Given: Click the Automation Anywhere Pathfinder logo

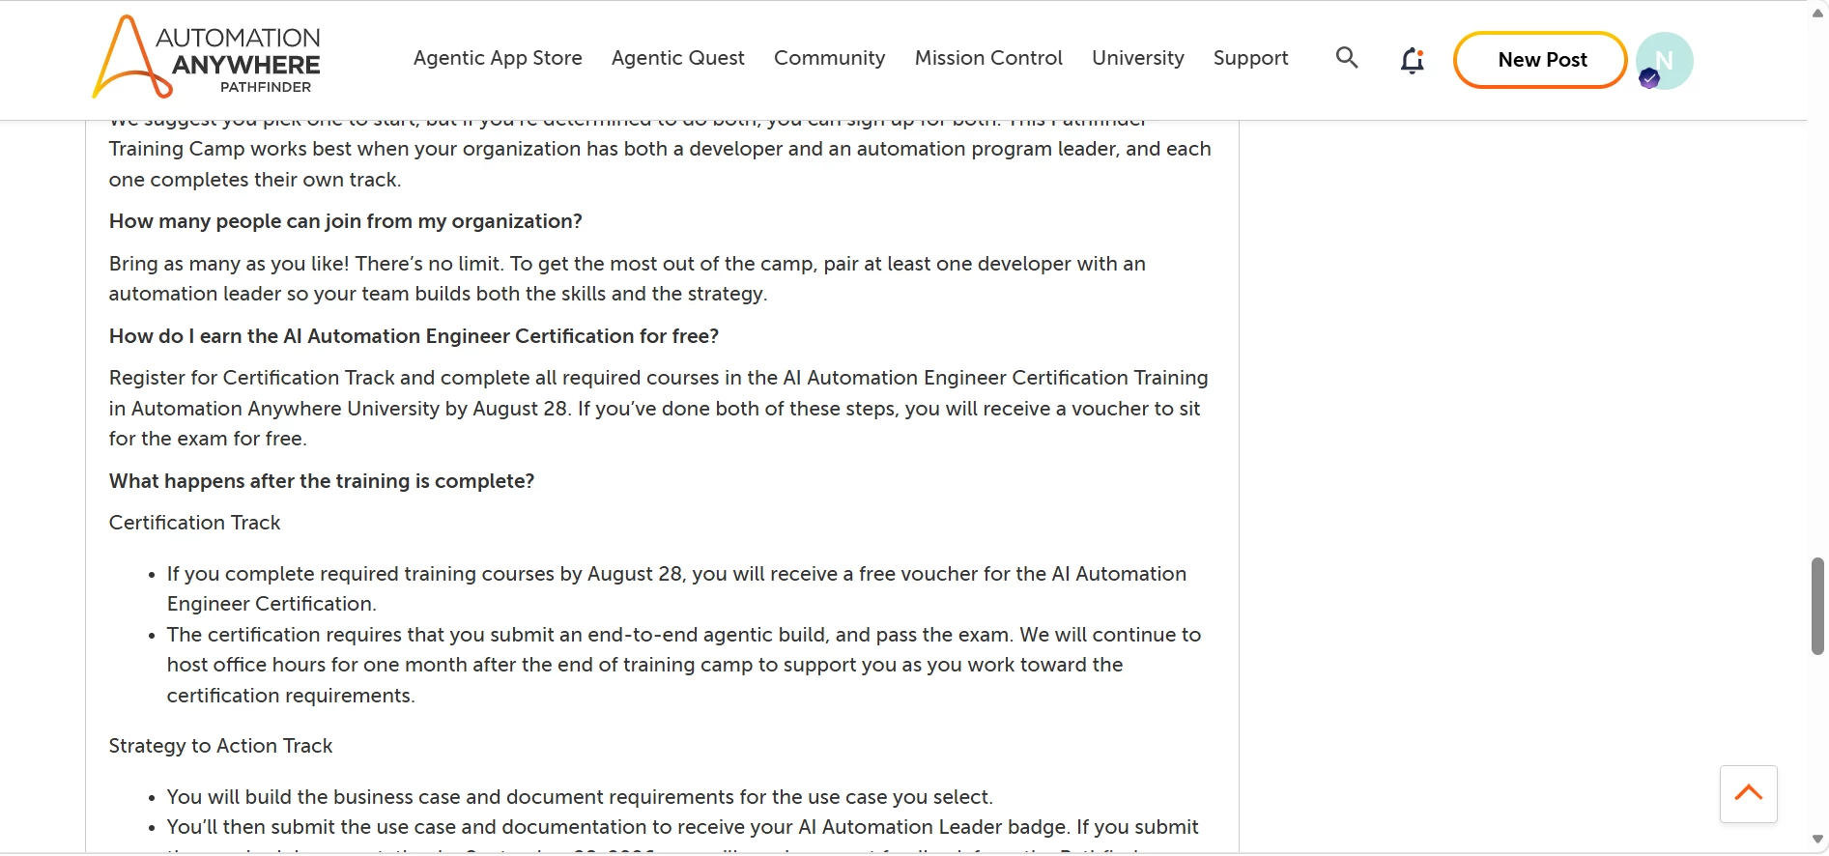Looking at the screenshot, I should coord(207,57).
